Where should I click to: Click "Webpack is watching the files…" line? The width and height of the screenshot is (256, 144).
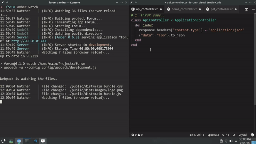(28, 79)
